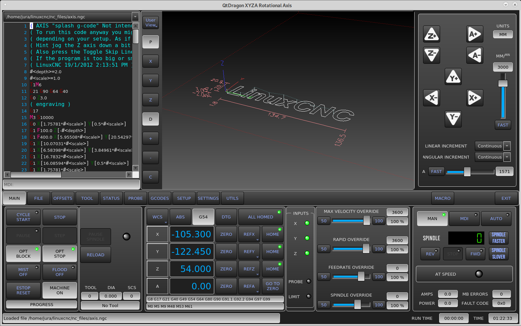Click spindle FWD button
This screenshot has width=521, height=326.
[x=475, y=254]
